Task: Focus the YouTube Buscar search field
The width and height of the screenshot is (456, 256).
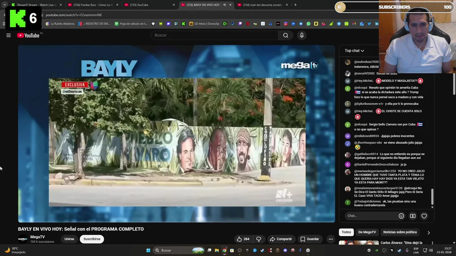Action: tap(215, 35)
